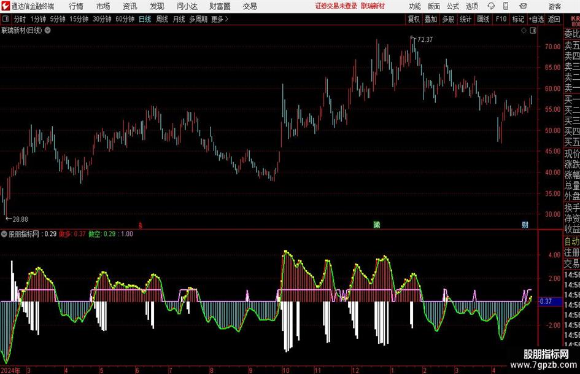Open the 行情 menu
Viewport: 580px width, 374px height.
(76, 6)
